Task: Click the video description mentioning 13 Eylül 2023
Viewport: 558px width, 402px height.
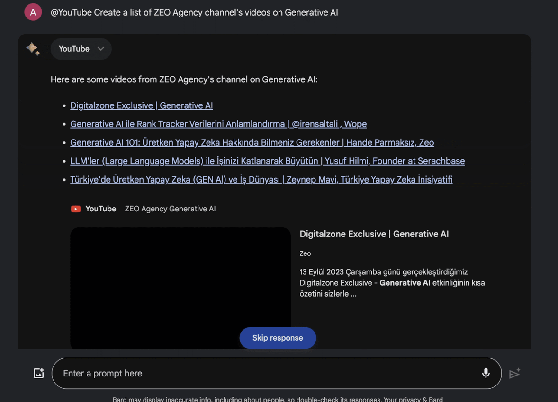Action: click(x=392, y=283)
